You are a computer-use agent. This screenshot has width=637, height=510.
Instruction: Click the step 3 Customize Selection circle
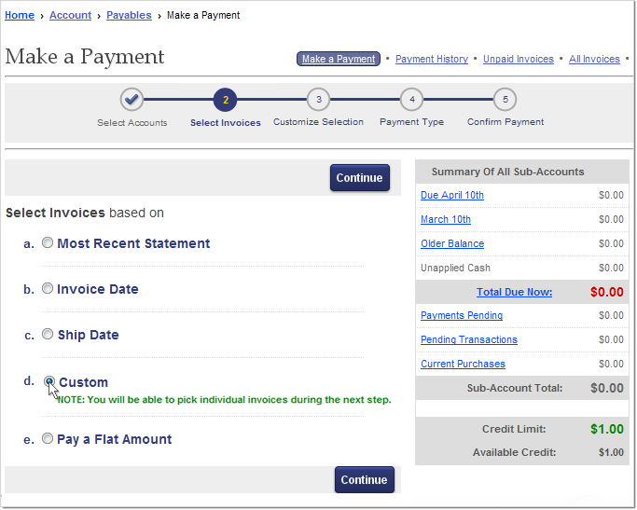tap(318, 100)
